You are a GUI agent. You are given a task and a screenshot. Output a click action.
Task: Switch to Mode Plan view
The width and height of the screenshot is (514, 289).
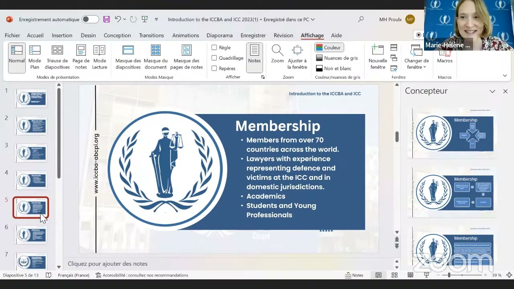pyautogui.click(x=35, y=58)
